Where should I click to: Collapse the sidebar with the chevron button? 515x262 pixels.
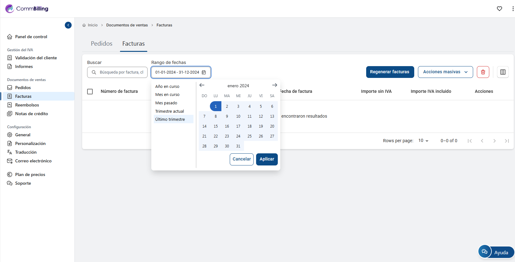(x=68, y=25)
